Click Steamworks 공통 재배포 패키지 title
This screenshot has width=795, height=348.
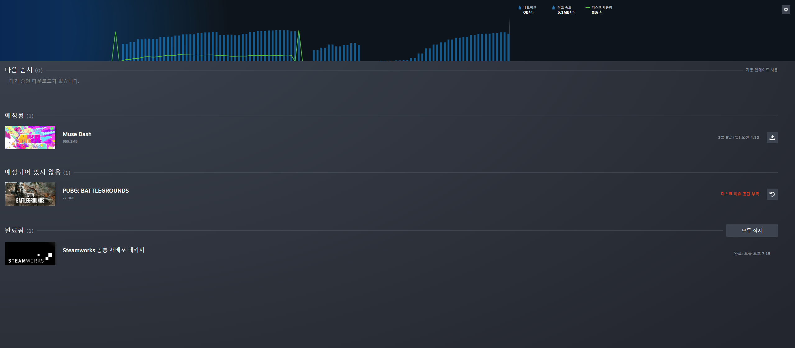tap(103, 250)
